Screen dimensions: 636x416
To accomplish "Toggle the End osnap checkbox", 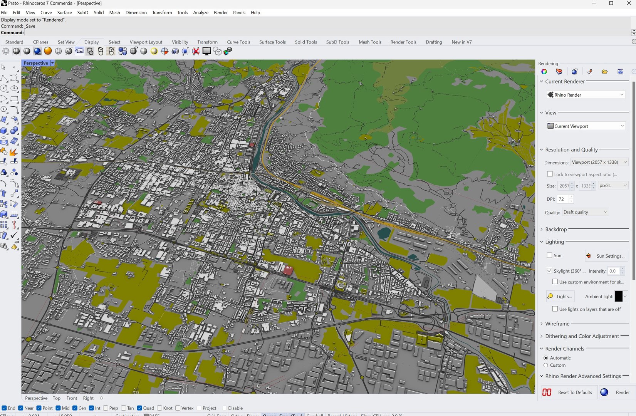I will [4, 408].
